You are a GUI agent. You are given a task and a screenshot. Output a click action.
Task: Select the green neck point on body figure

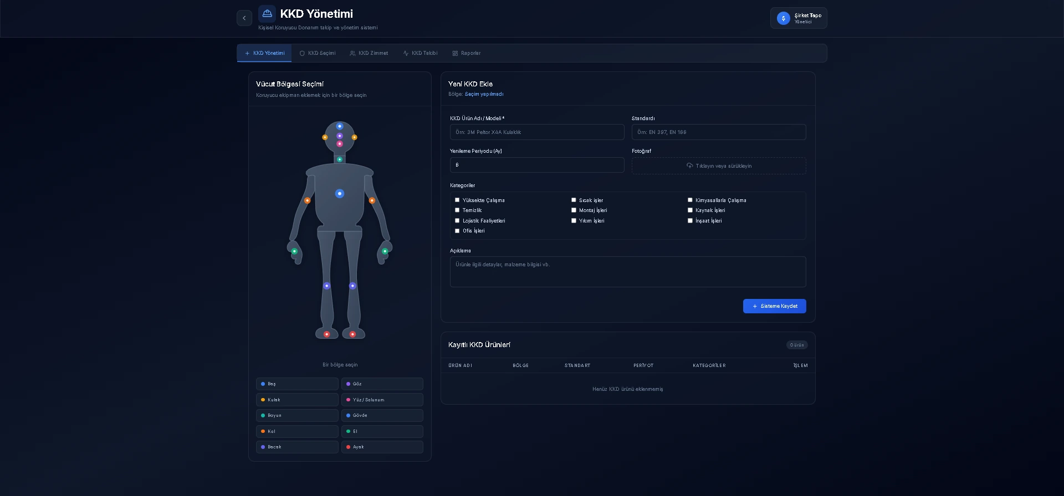coord(340,159)
